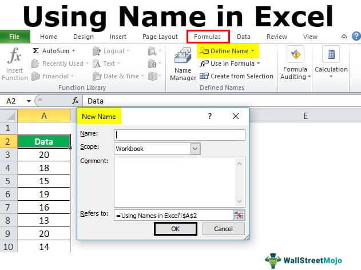Minimize the ribbon with caret icon

click(x=344, y=37)
